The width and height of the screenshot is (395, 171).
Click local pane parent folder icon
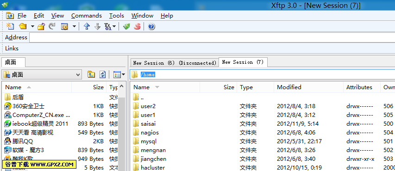pos(91,74)
